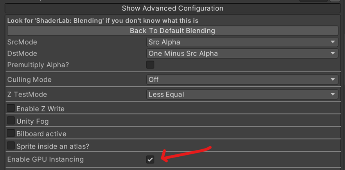Open the SrcMode dropdown showing Src Alpha

(x=242, y=42)
